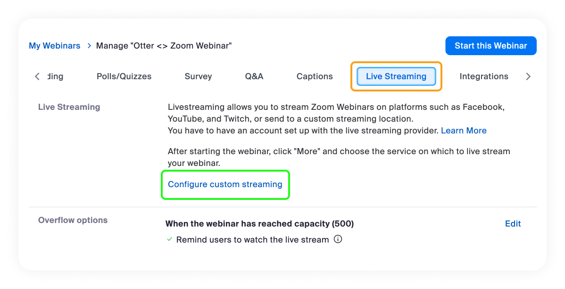Click the Overflow options section label

coord(73,220)
